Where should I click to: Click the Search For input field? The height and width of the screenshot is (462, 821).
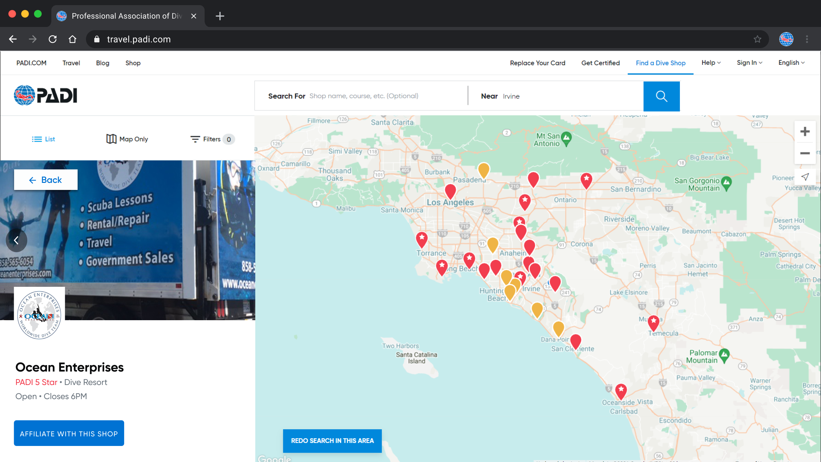(385, 96)
